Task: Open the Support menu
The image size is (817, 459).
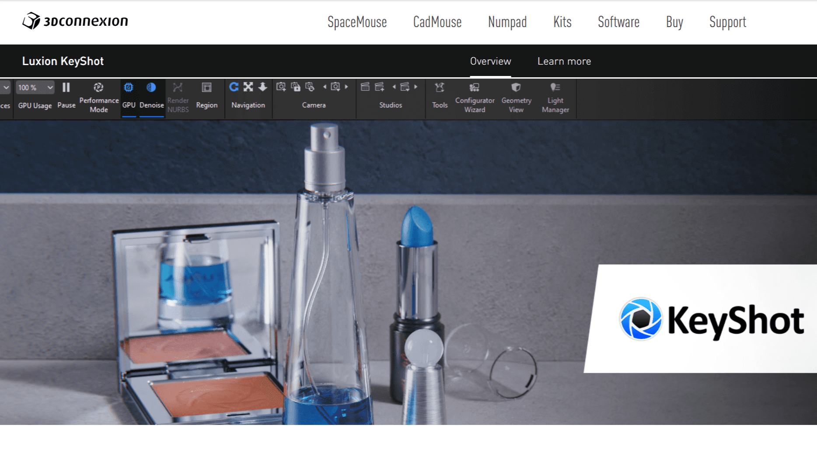Action: (728, 22)
